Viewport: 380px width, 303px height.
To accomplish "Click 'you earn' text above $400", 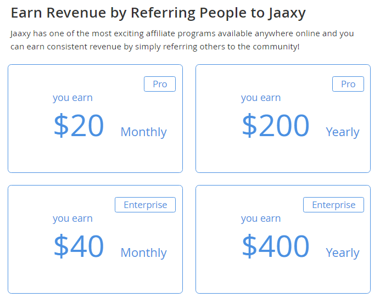I will (x=261, y=218).
